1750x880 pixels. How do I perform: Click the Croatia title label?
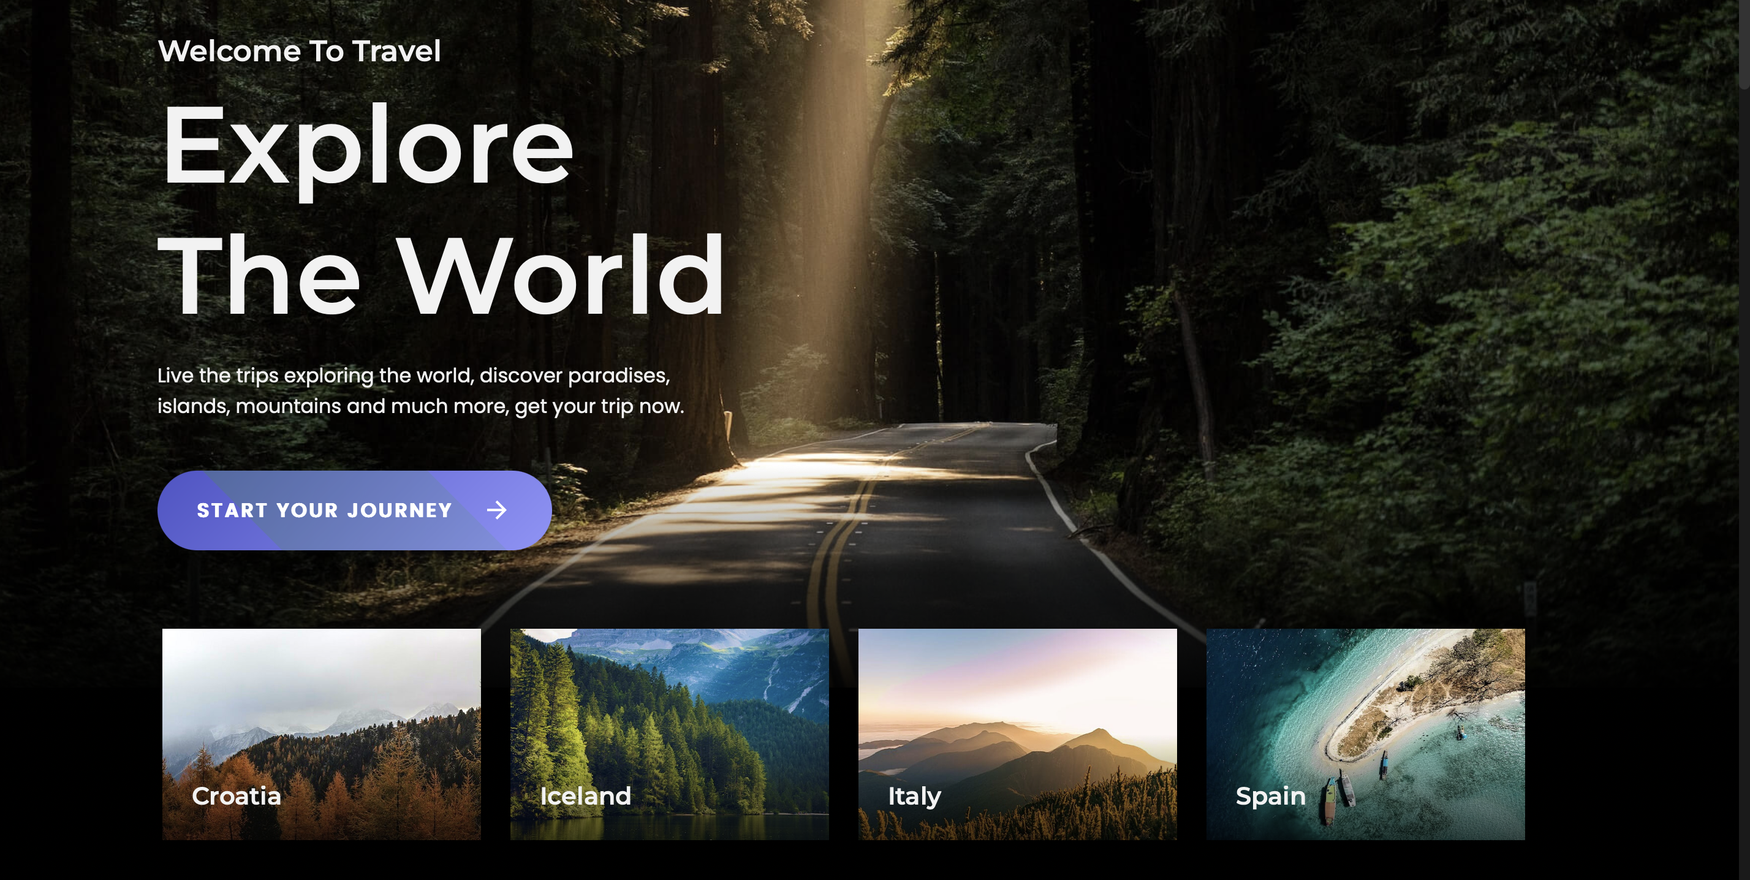pyautogui.click(x=237, y=795)
